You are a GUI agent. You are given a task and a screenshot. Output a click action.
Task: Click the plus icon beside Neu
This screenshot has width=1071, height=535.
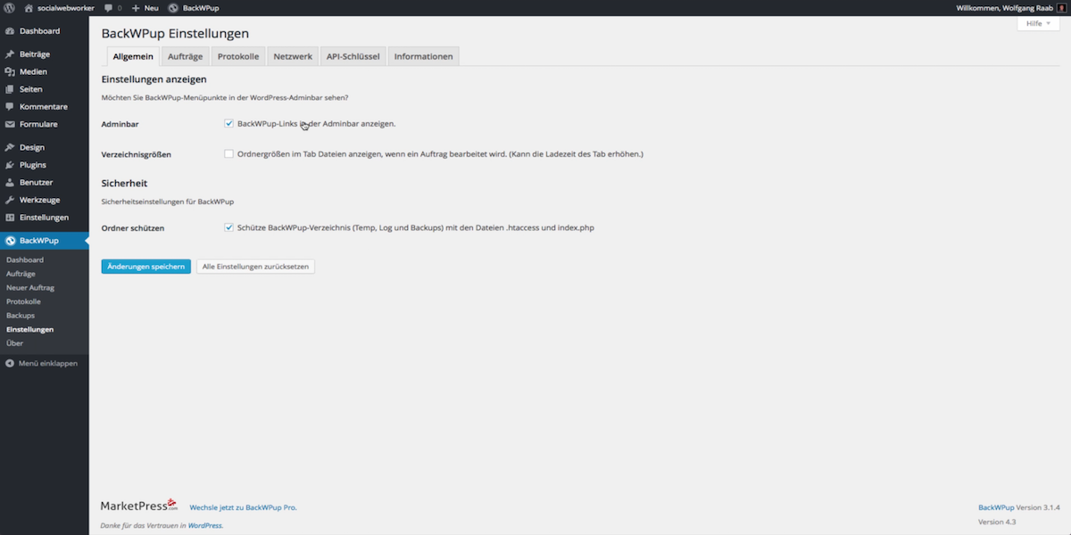(136, 8)
